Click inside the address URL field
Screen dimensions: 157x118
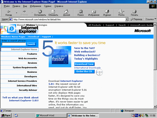tap(68, 19)
